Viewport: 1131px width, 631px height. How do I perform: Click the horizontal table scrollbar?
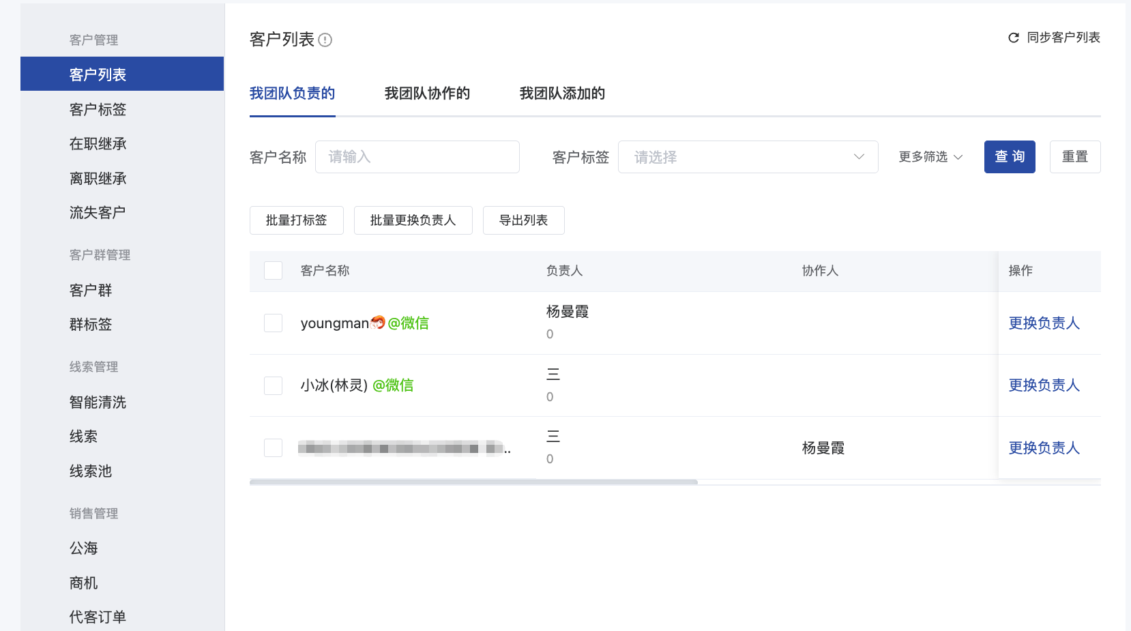click(x=473, y=482)
